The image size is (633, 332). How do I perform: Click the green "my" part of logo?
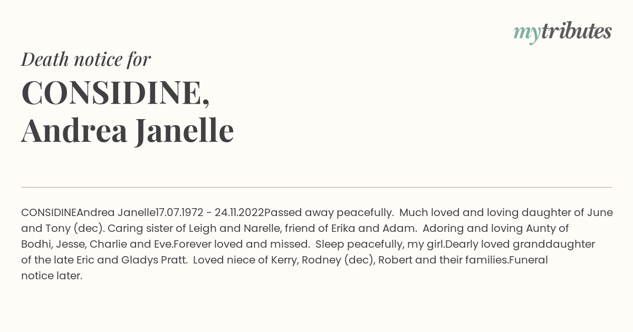tap(527, 34)
